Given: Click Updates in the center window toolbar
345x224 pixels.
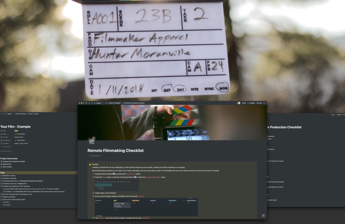Looking at the screenshot, I should click(x=251, y=103).
